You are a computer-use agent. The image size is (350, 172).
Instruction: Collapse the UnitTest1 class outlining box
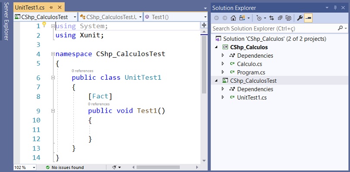tap(53, 78)
